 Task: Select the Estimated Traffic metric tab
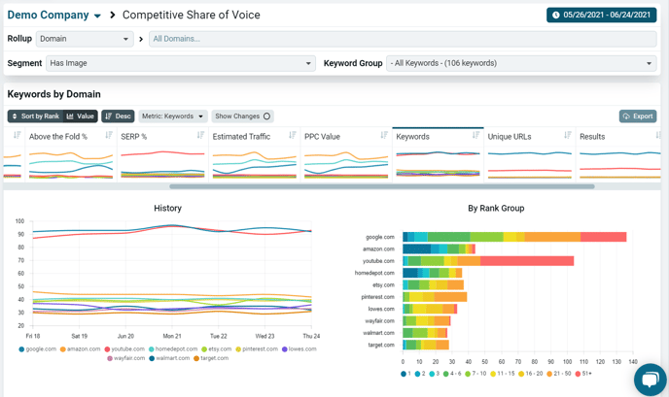[255, 154]
